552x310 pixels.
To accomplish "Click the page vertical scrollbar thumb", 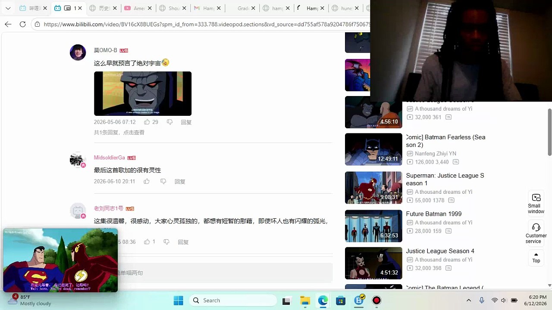I will (549, 132).
